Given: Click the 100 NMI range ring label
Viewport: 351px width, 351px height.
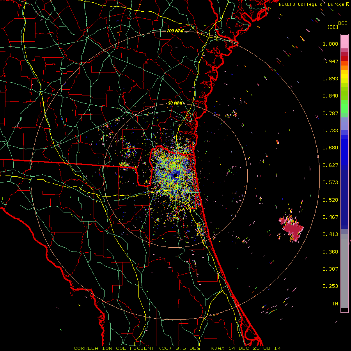Looking at the screenshot, I should [x=175, y=31].
